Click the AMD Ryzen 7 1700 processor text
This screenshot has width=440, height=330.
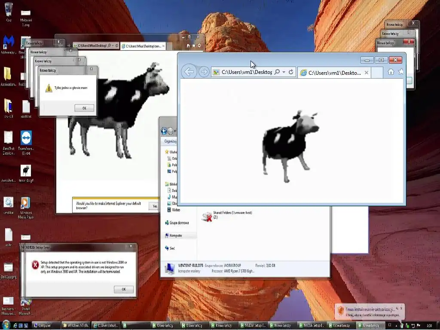tap(239, 271)
